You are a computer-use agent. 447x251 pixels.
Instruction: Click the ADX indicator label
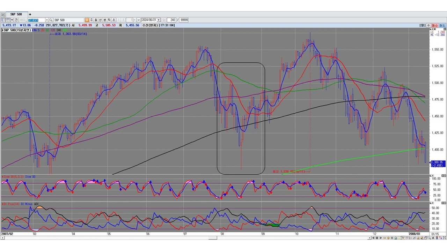(36, 204)
